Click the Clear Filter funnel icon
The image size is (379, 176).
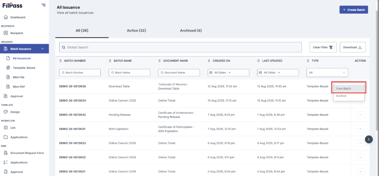tap(331, 48)
